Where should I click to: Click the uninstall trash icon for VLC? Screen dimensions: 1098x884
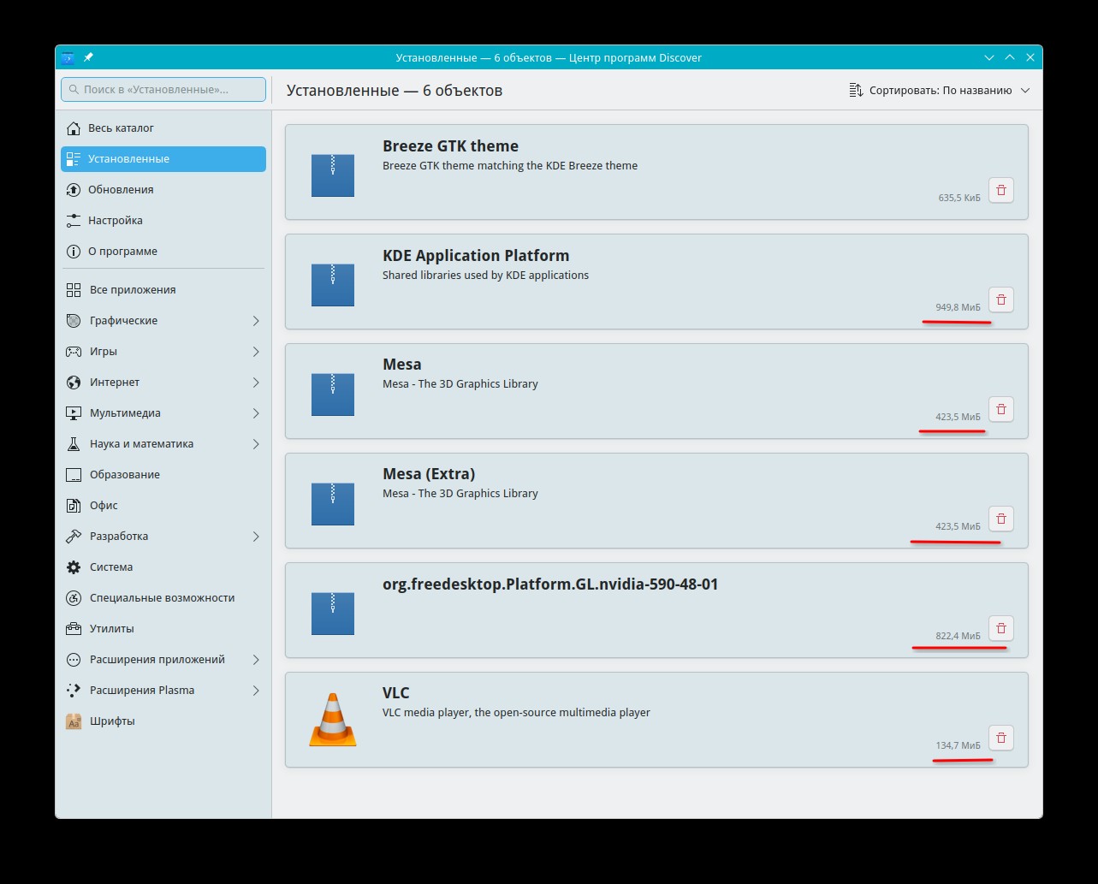coord(1000,738)
